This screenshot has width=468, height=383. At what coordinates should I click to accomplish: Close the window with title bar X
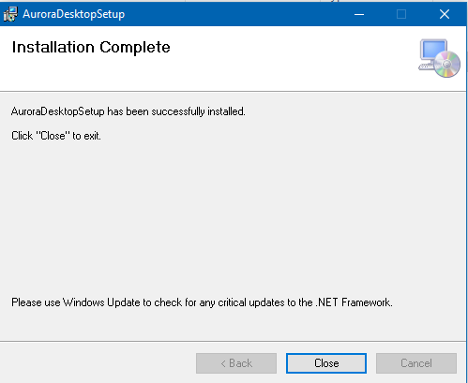coord(445,14)
